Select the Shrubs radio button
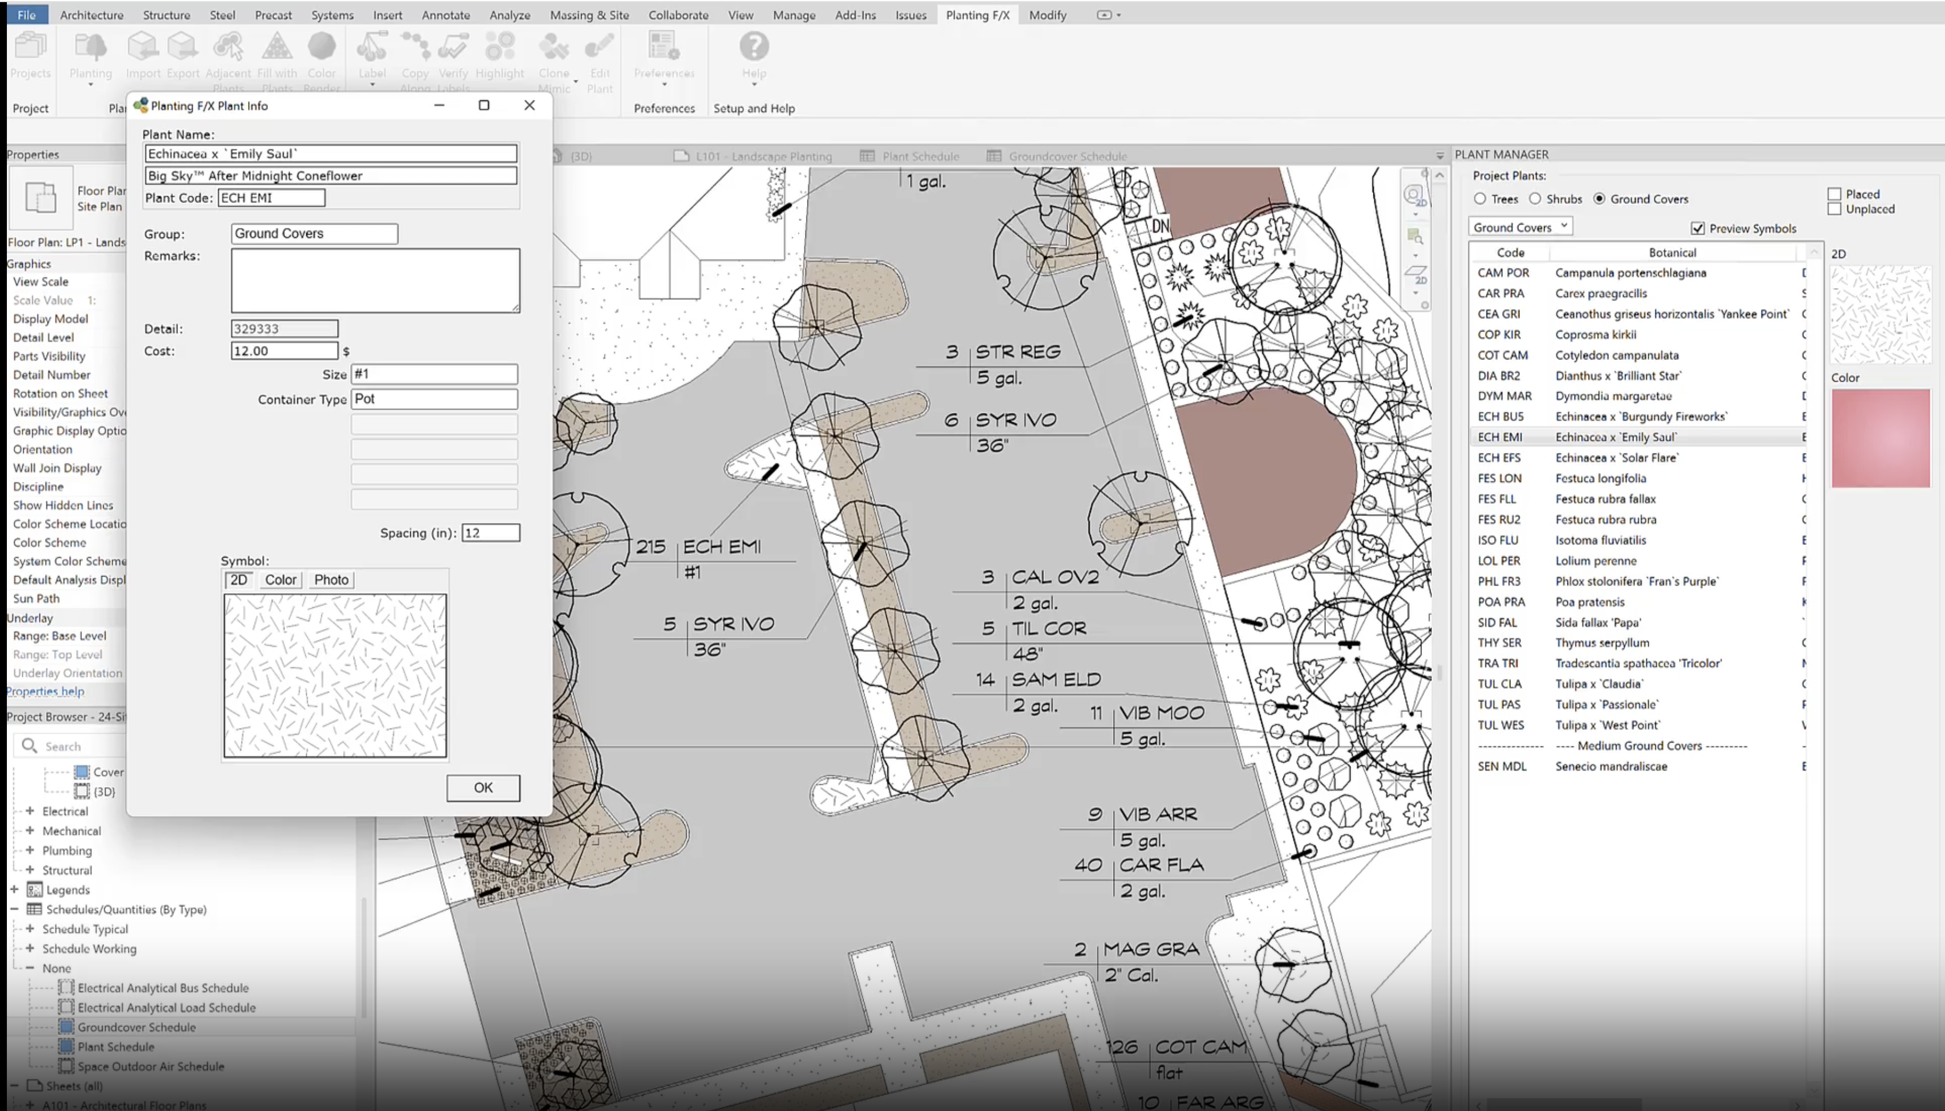1945x1111 pixels. coord(1535,198)
